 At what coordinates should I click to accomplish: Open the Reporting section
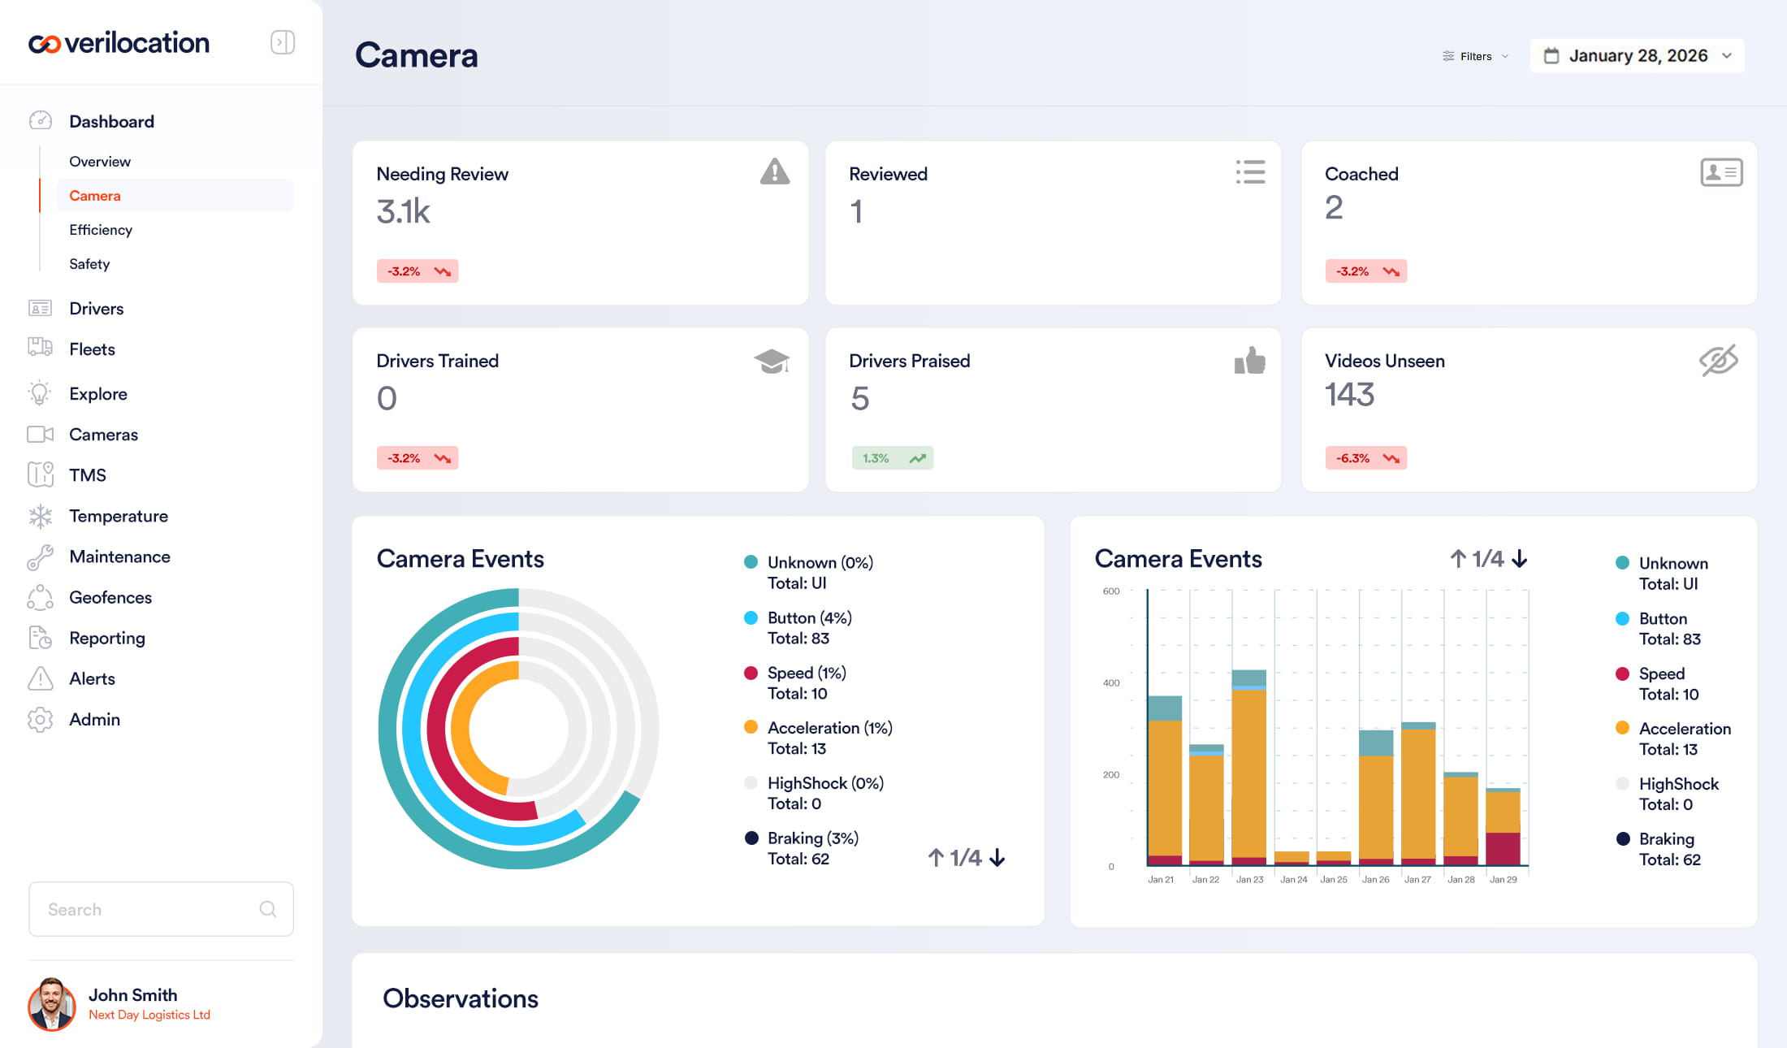[106, 639]
